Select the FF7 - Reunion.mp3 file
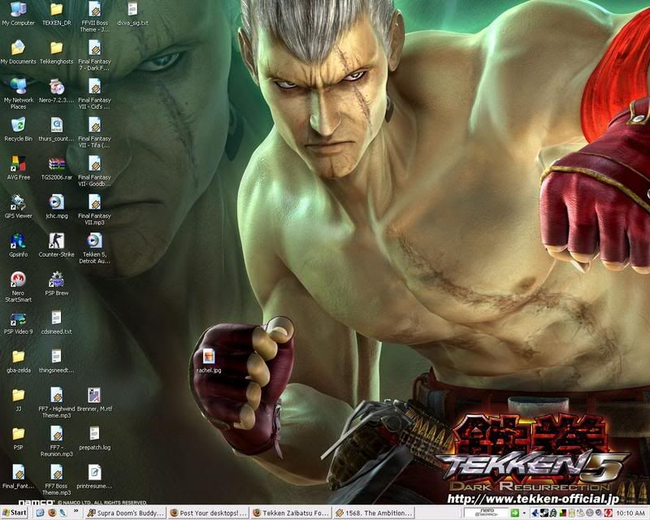650x520 pixels. click(56, 441)
